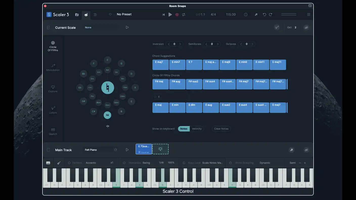Select the highlighted F# note on circle
This screenshot has height=200, width=356.
pos(107,115)
